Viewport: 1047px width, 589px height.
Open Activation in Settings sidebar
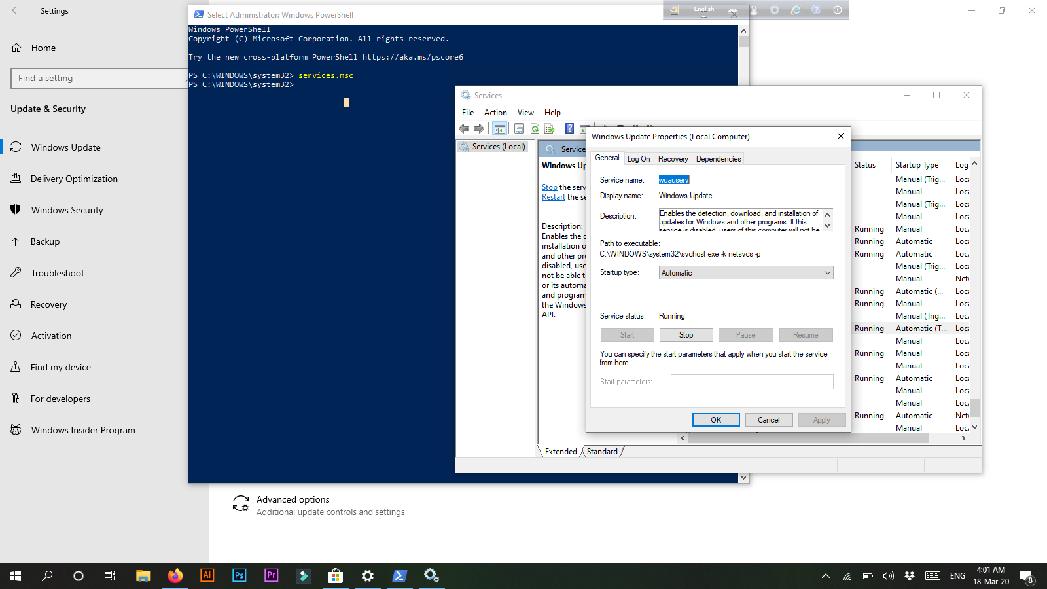click(51, 336)
